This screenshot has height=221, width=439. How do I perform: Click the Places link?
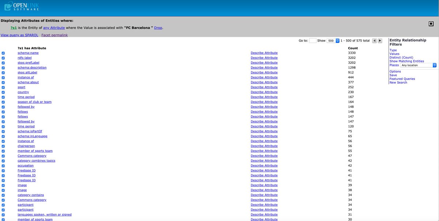coord(394,65)
